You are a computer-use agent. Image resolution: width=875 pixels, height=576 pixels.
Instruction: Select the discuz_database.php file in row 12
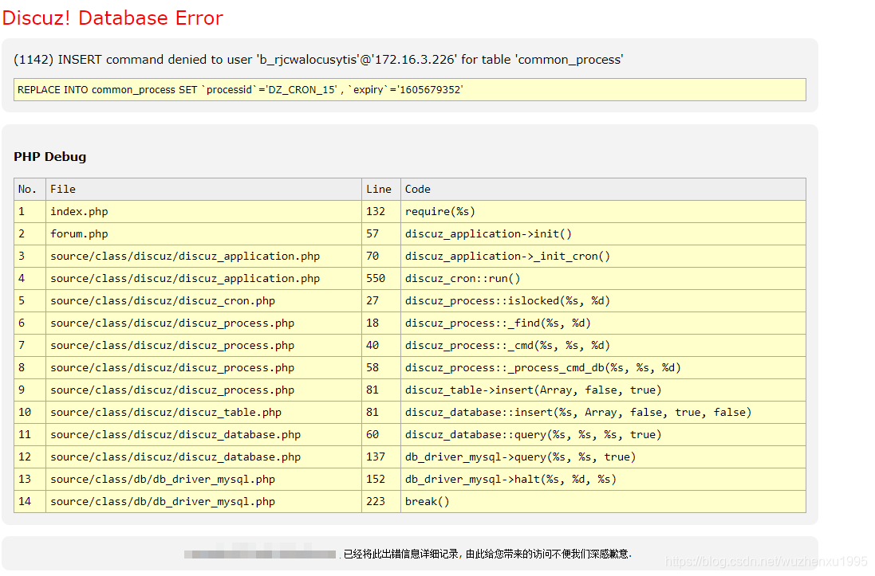(x=203, y=457)
